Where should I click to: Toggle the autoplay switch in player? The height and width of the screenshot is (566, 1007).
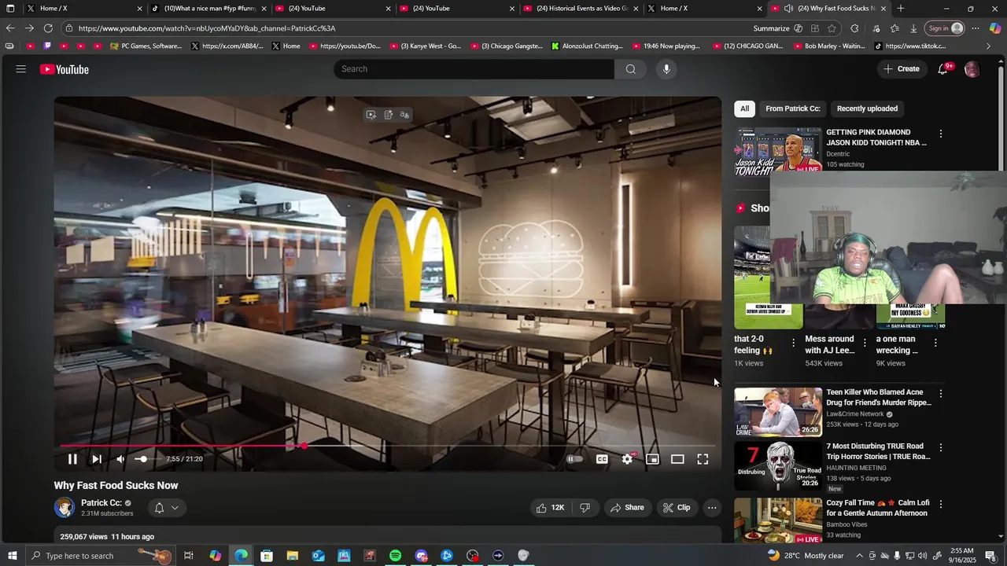pyautogui.click(x=575, y=459)
